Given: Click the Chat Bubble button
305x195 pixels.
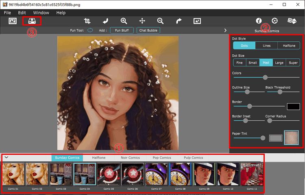Looking at the screenshot, I should click(148, 30).
